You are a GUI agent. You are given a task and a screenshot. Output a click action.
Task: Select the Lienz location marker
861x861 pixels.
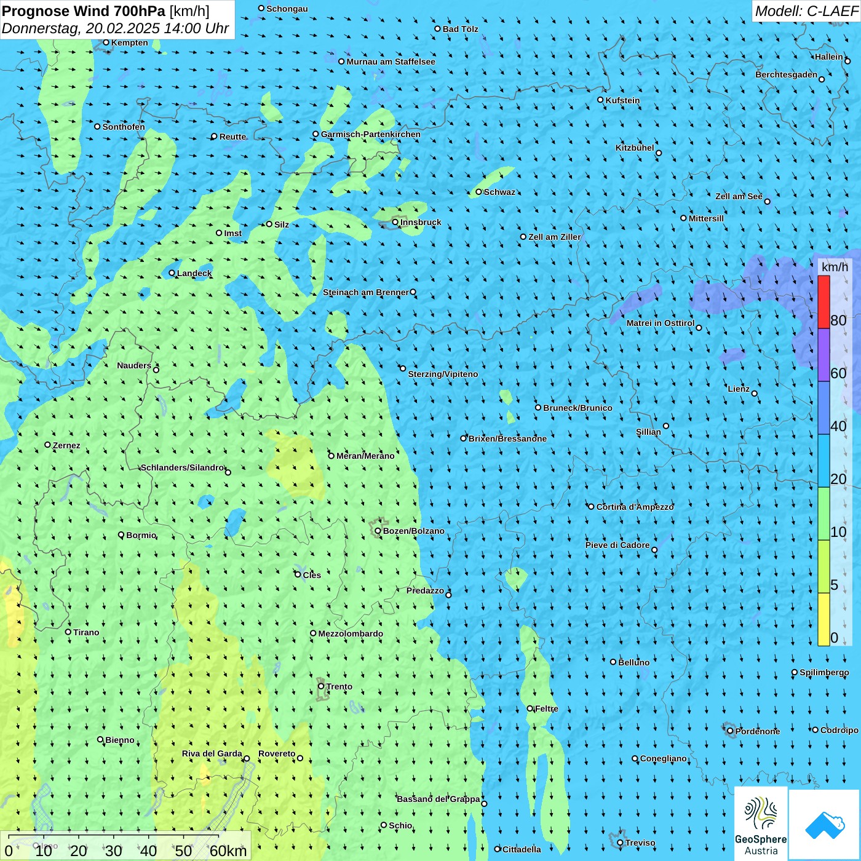coord(755,394)
